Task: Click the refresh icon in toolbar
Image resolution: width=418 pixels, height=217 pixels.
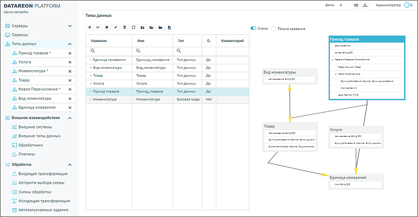Action: (133, 27)
